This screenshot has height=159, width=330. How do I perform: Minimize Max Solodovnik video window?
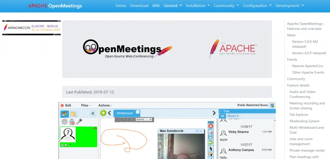tap(201, 131)
